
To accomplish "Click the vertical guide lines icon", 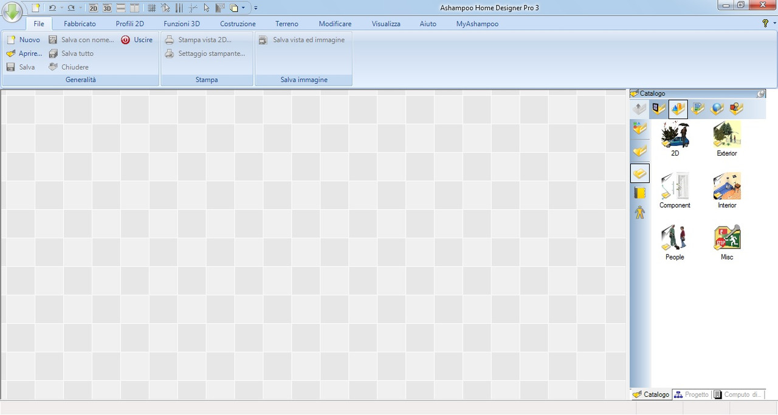I will tap(179, 8).
